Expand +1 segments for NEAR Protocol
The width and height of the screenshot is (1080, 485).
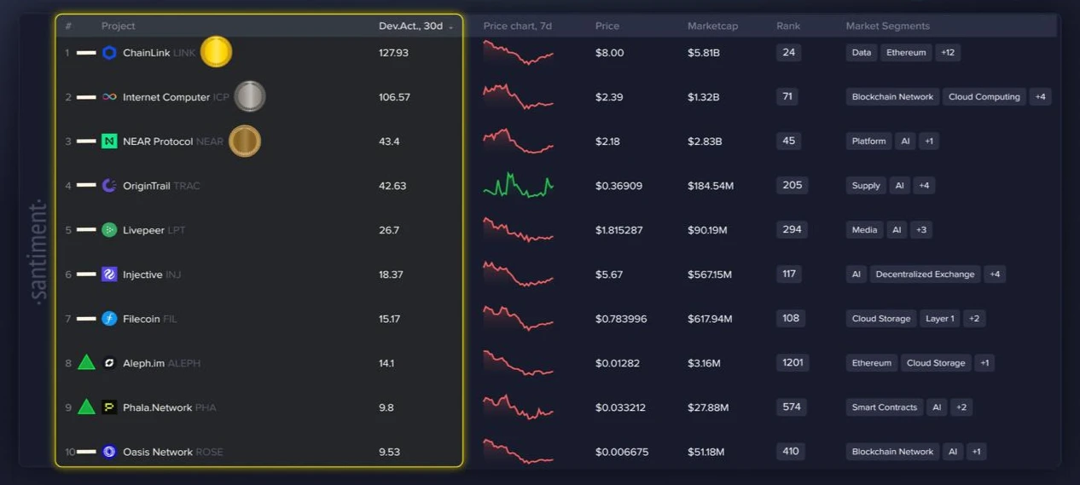(929, 141)
